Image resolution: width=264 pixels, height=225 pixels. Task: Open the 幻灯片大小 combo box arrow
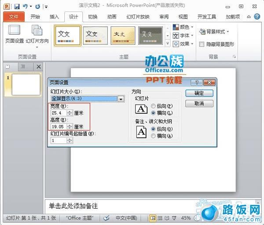coord(121,99)
